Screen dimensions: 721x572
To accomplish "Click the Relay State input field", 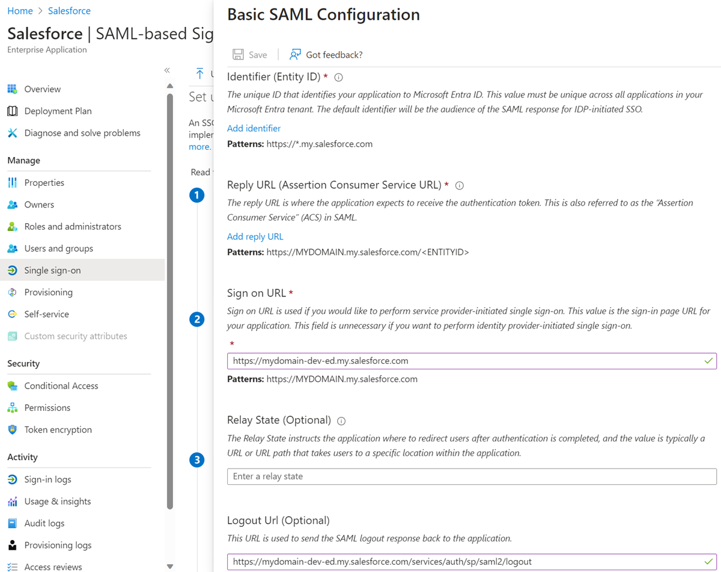I will pos(472,476).
